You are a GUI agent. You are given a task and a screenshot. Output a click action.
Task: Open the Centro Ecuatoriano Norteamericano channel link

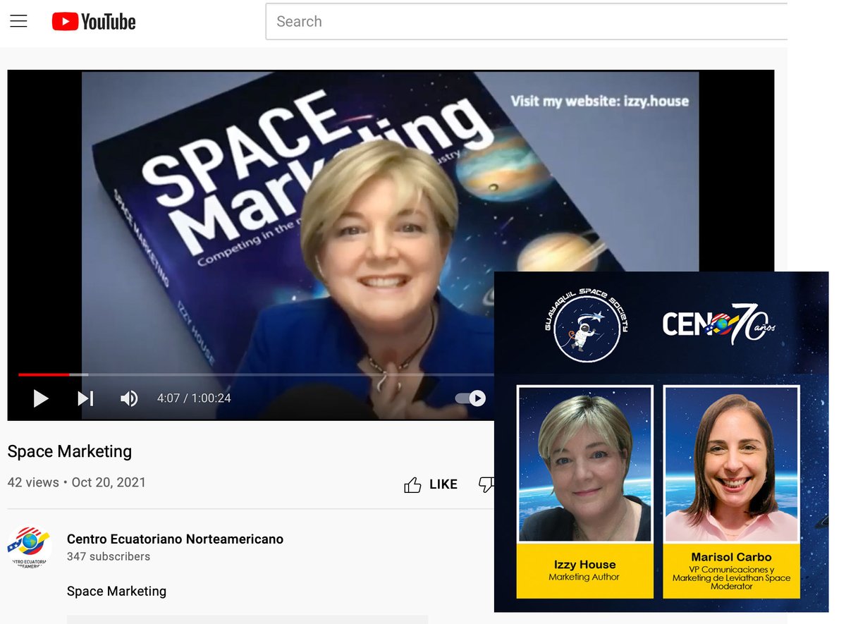click(174, 539)
